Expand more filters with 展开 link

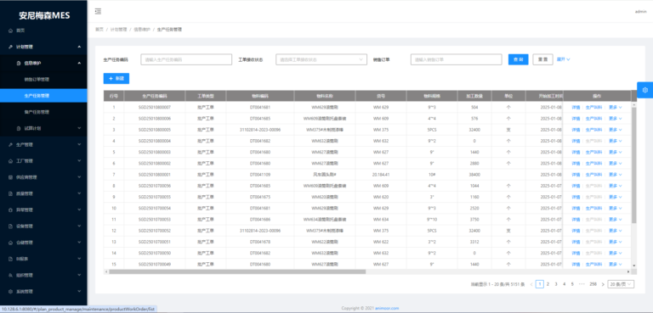[x=564, y=59]
